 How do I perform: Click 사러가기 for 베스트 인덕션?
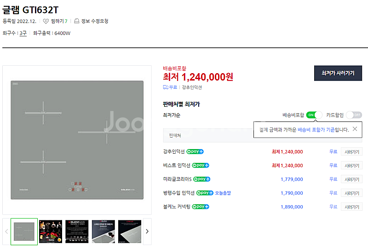pyautogui.click(x=351, y=166)
